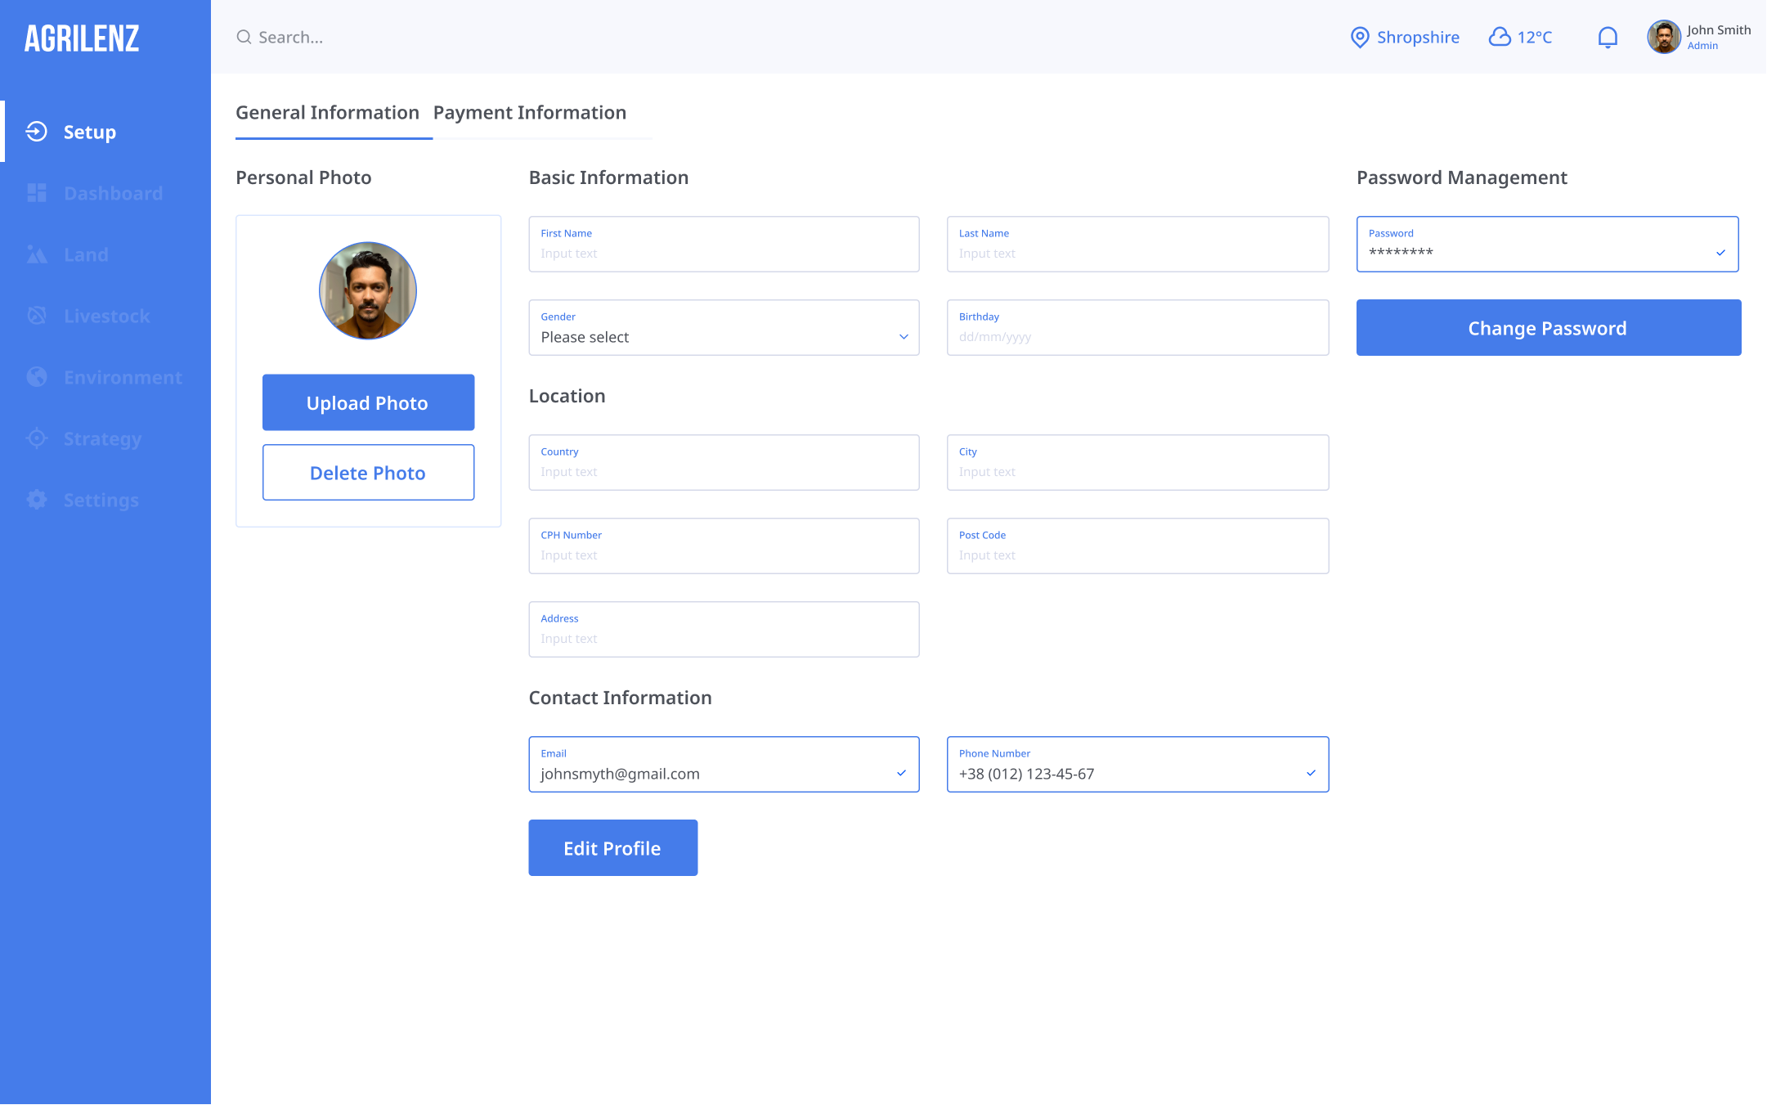
Task: Select the Livestock sidebar icon
Action: pyautogui.click(x=37, y=316)
